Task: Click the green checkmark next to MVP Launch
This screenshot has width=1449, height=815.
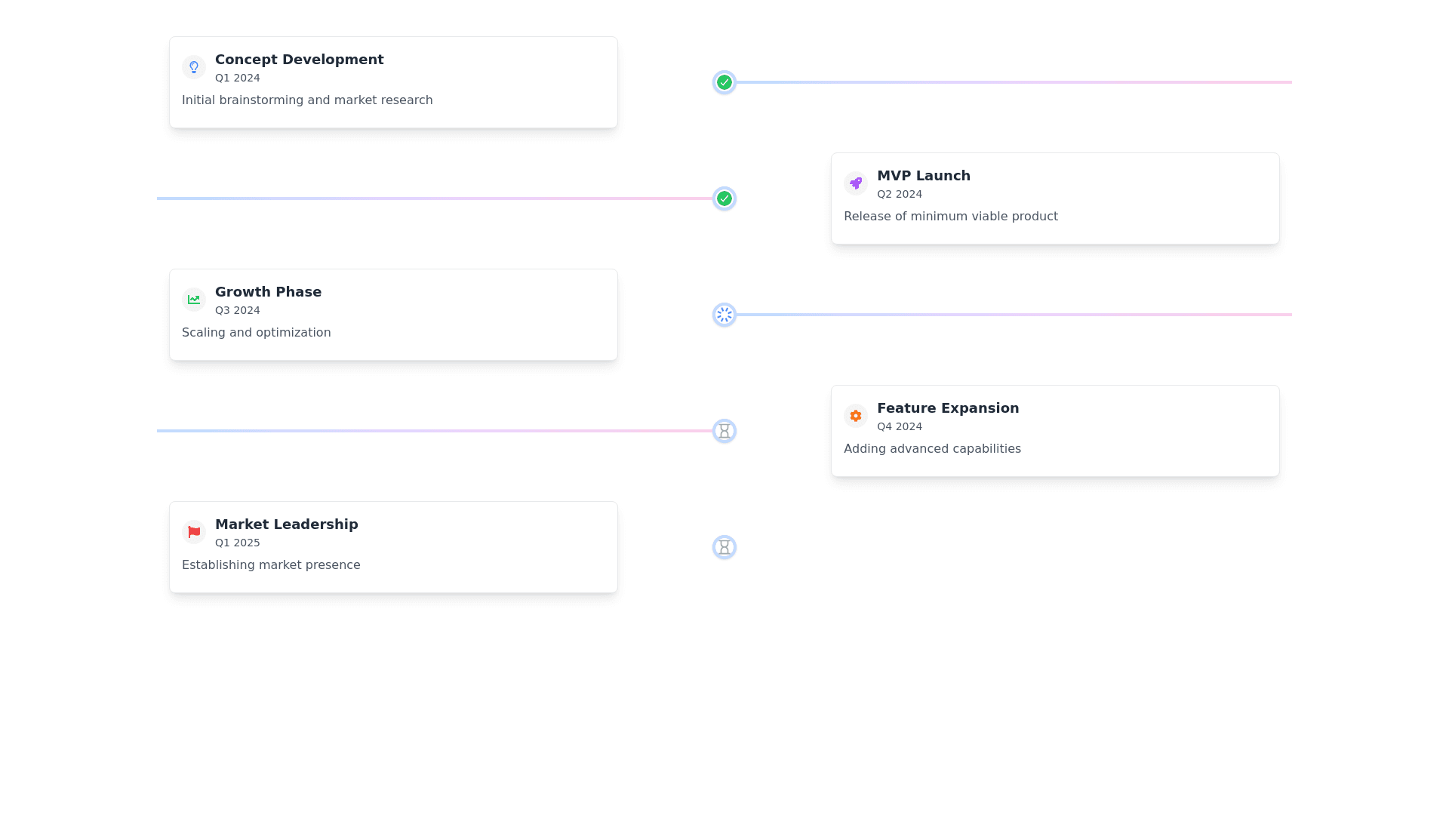Action: 724,198
